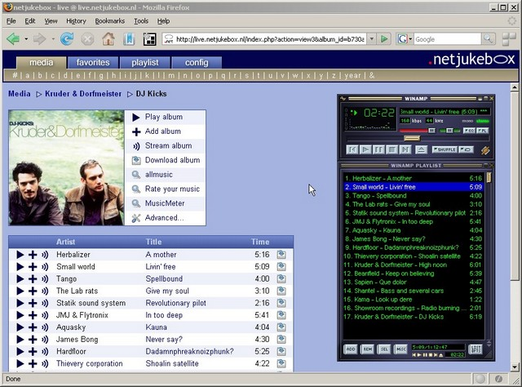
Task: Open the File menu
Action: 11,21
